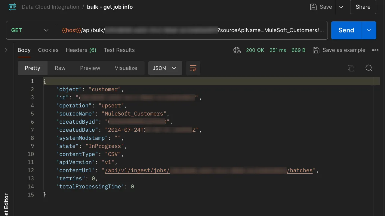Click line number 15 in the gutter
The height and width of the screenshot is (216, 385).
click(x=31, y=195)
